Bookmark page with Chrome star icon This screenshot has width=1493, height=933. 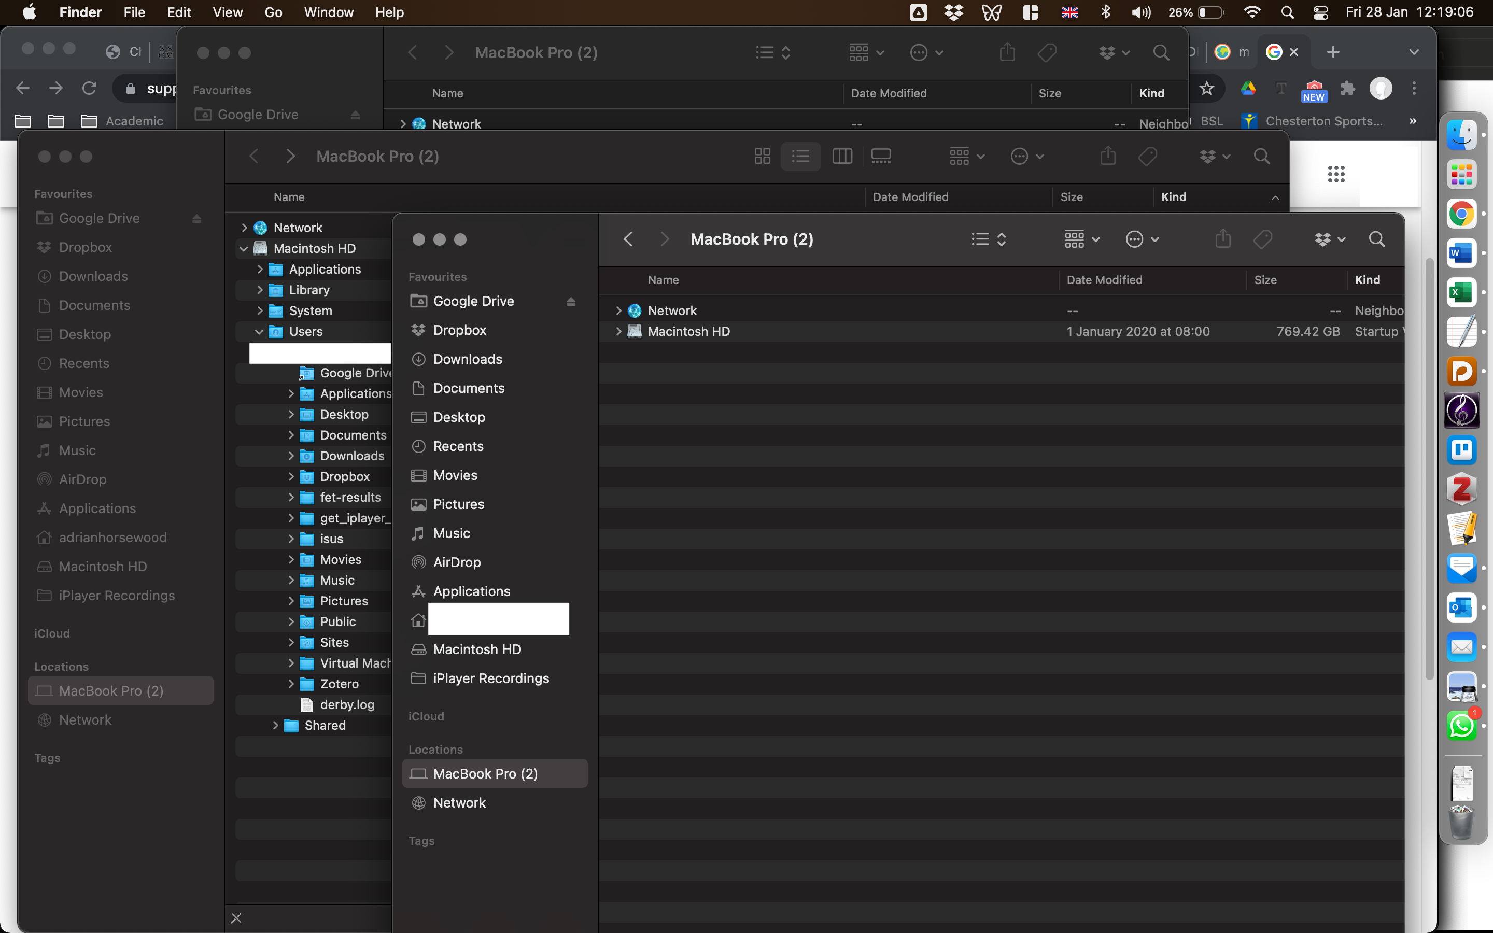1207,88
